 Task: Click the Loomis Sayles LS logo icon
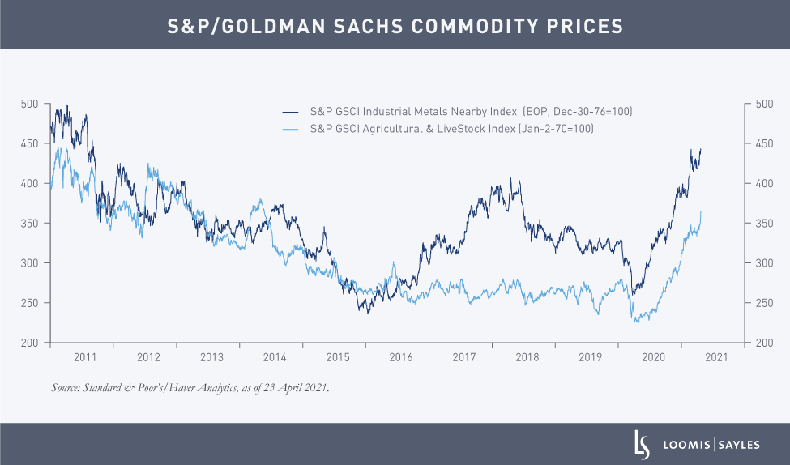tap(640, 444)
